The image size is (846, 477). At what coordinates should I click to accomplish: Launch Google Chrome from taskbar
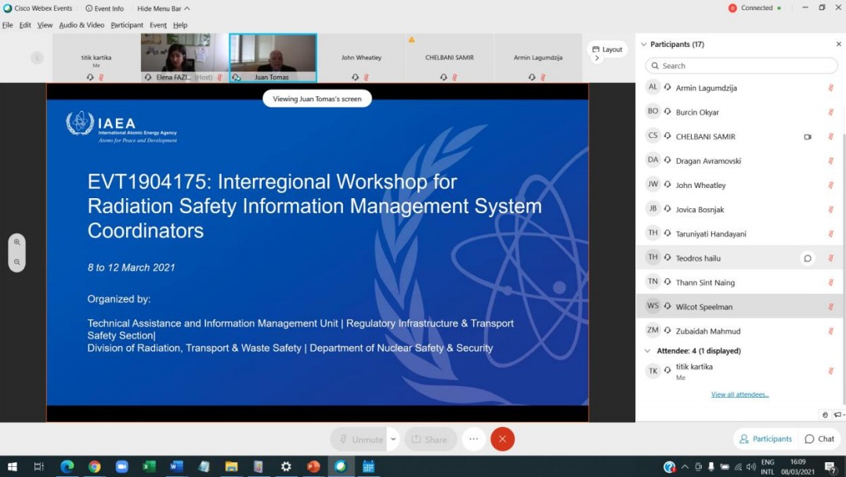pos(95,467)
